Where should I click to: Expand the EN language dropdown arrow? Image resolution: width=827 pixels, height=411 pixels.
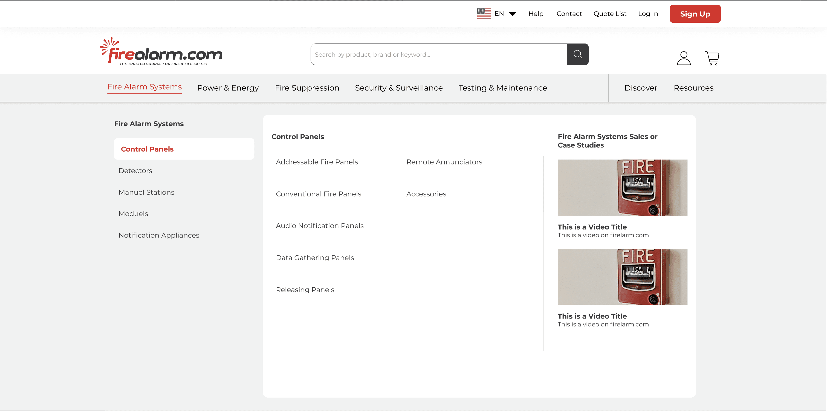(x=512, y=14)
